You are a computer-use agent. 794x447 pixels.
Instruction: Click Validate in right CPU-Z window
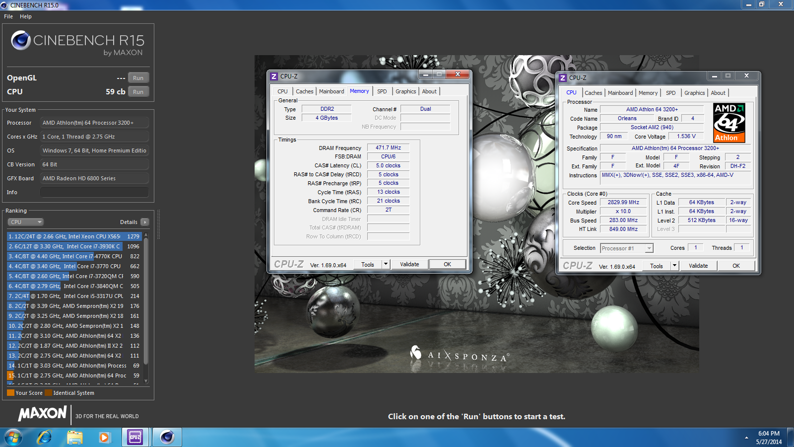pyautogui.click(x=698, y=266)
